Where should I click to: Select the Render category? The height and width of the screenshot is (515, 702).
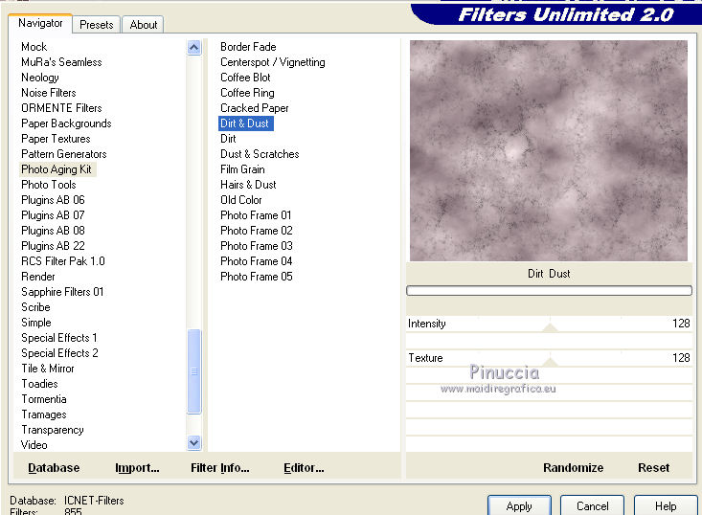(x=38, y=277)
